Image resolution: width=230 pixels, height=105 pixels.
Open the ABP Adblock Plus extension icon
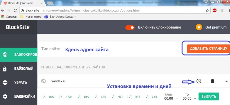pos(215,10)
